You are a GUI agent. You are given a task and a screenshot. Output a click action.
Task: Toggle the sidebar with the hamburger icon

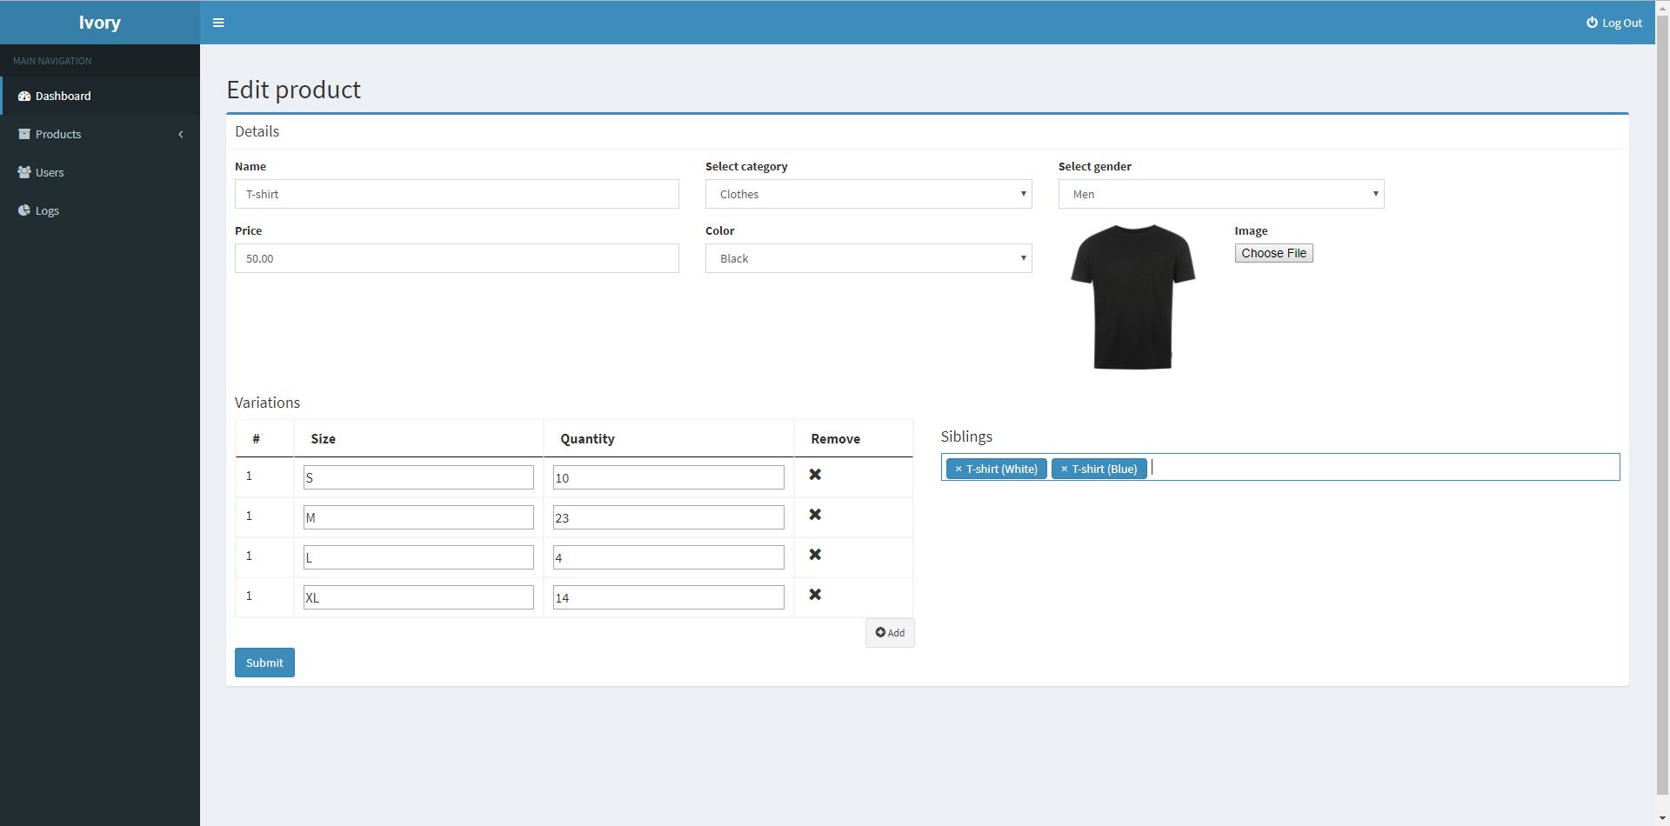tap(218, 23)
